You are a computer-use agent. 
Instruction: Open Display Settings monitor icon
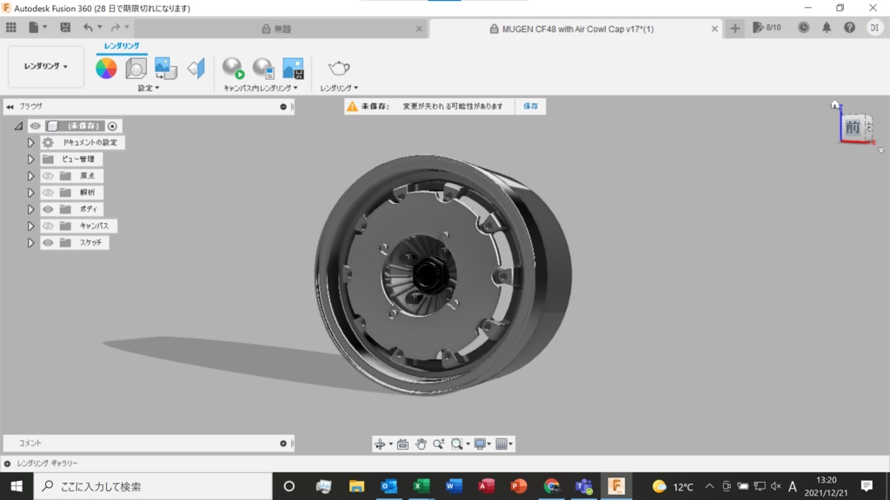click(x=480, y=444)
